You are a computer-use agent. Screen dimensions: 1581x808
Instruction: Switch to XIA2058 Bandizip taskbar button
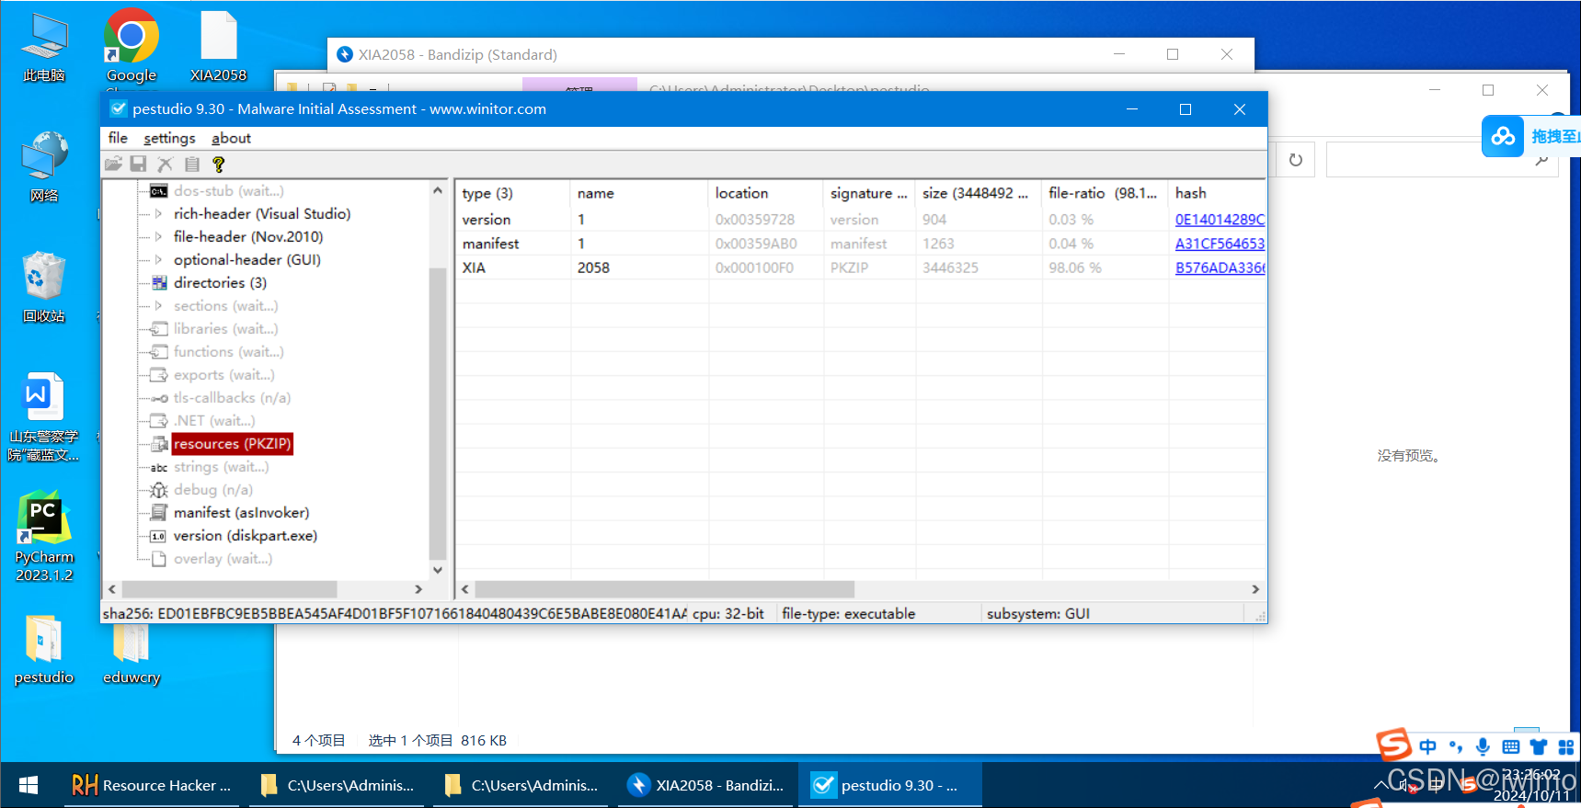[x=705, y=785]
